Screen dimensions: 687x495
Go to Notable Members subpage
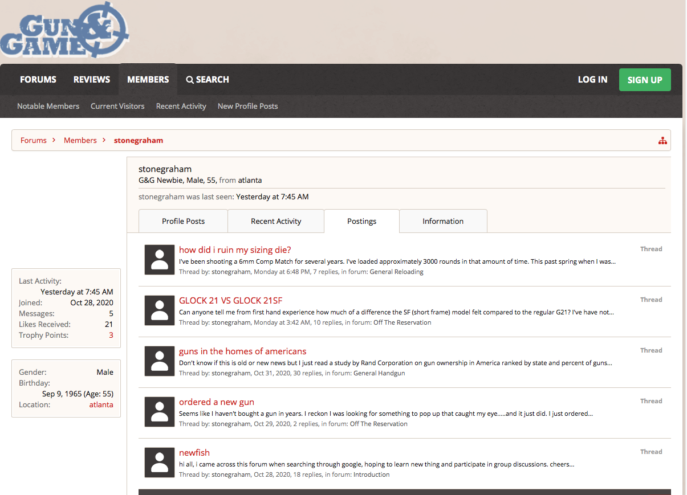click(x=48, y=106)
